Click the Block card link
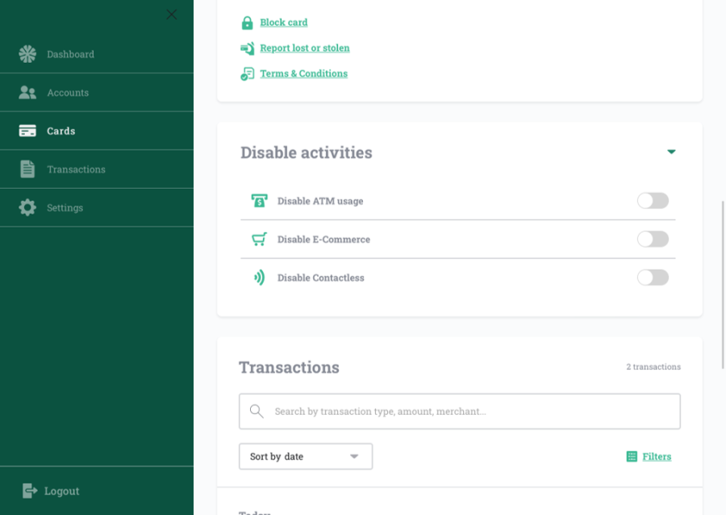This screenshot has height=515, width=726. [283, 23]
